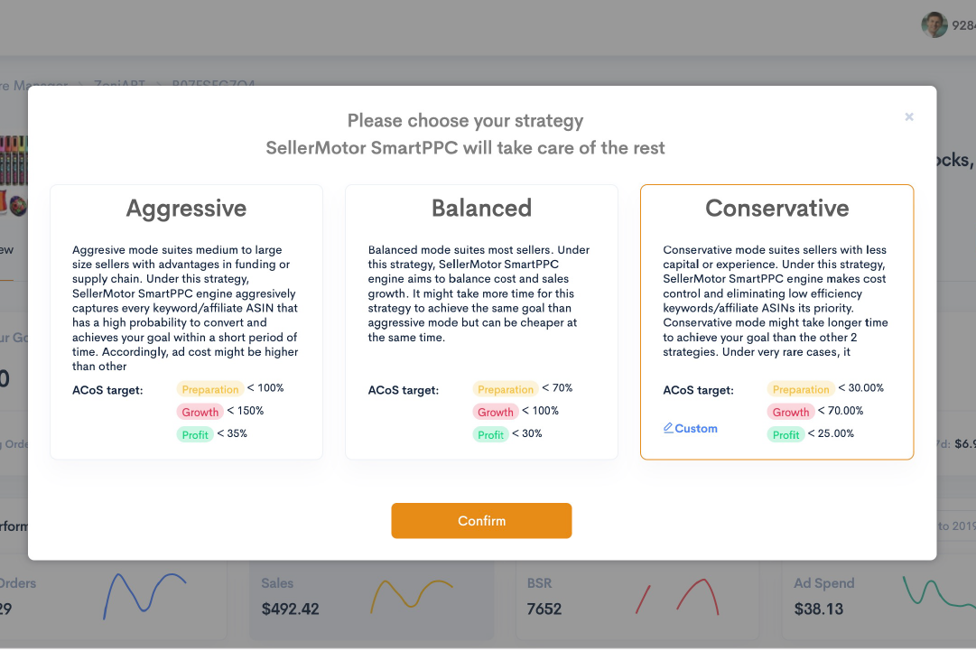Viewport: 976px width, 651px height.
Task: Click the Balanced Growth badge
Action: (x=496, y=412)
